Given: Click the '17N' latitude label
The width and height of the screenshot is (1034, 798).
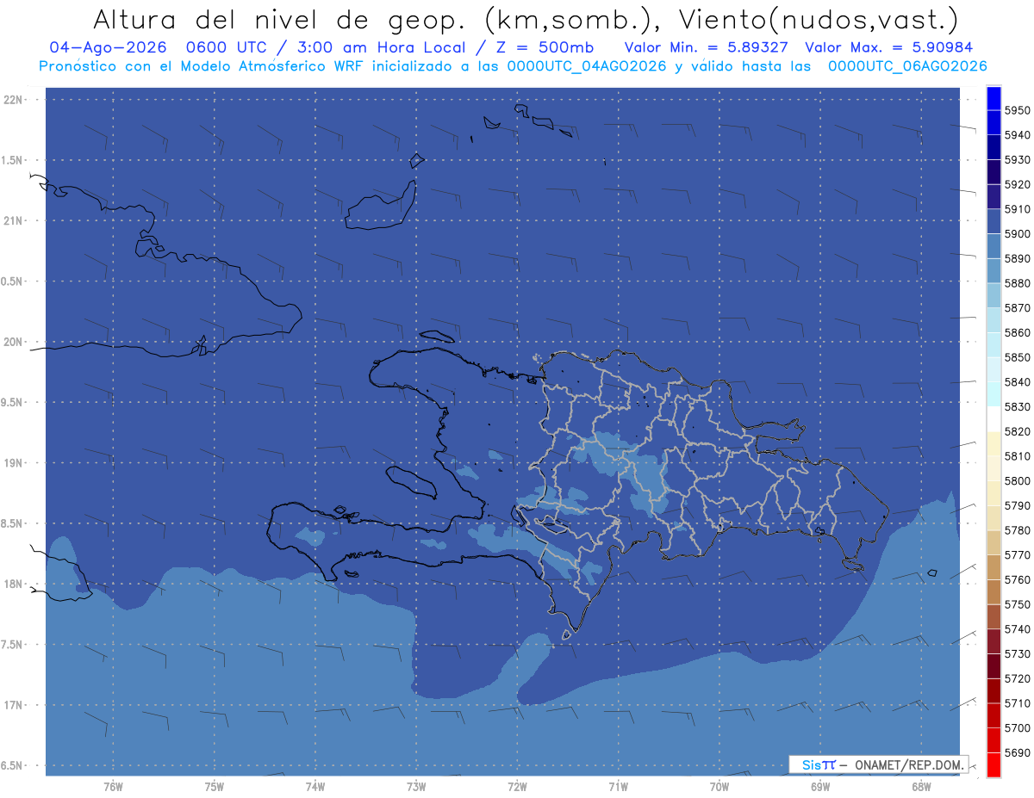Looking at the screenshot, I should coord(14,705).
